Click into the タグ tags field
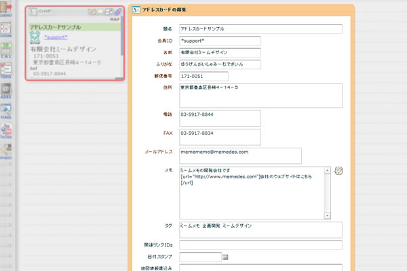This screenshot has width=407, height=271. coord(260,230)
